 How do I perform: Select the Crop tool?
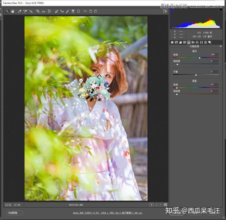pos(38,11)
